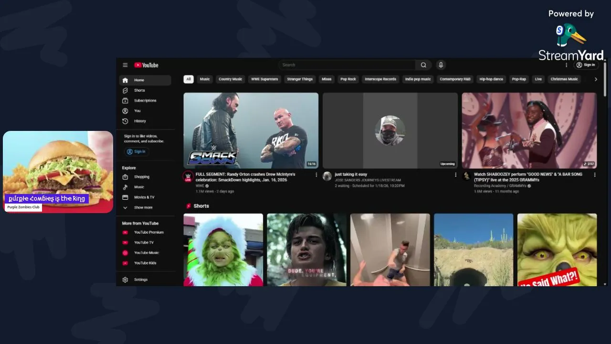Open Subscriptions in the sidebar
Screen dimensions: 611x344
[145, 101]
